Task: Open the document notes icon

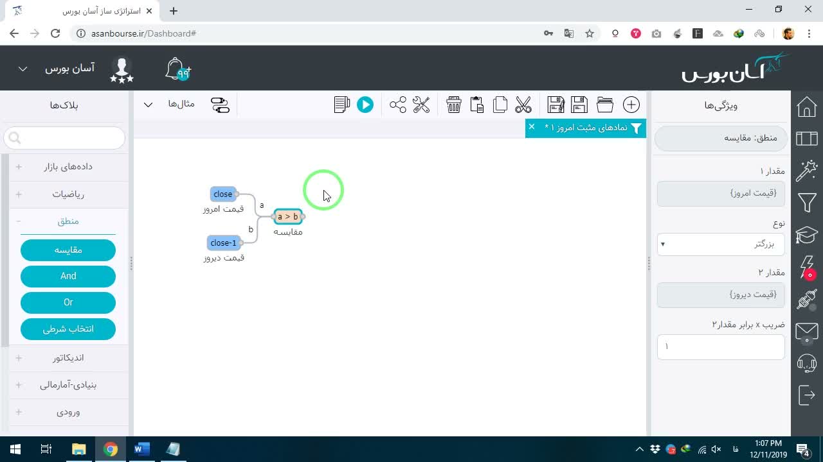Action: tap(342, 105)
